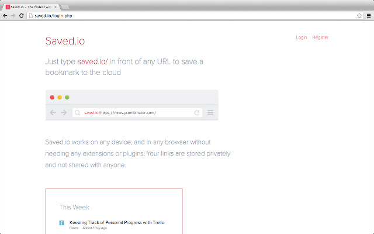Click the mock browser hamburger menu icon
This screenshot has height=234, width=374.
210,112
